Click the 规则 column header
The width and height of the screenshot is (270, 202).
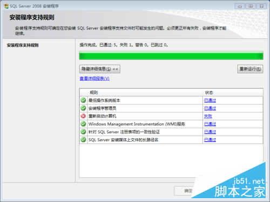coord(145,93)
